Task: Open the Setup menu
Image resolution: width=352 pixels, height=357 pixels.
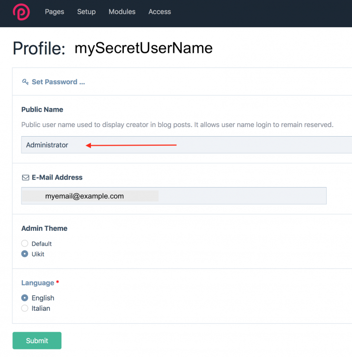Action: pos(86,12)
